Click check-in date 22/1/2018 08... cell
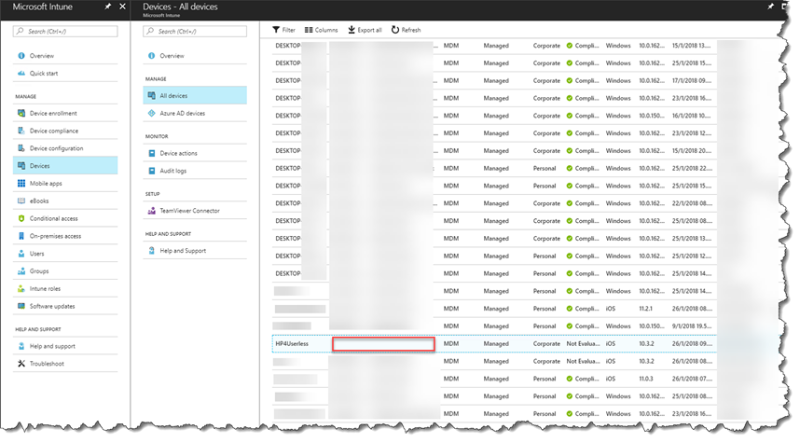 (692, 203)
